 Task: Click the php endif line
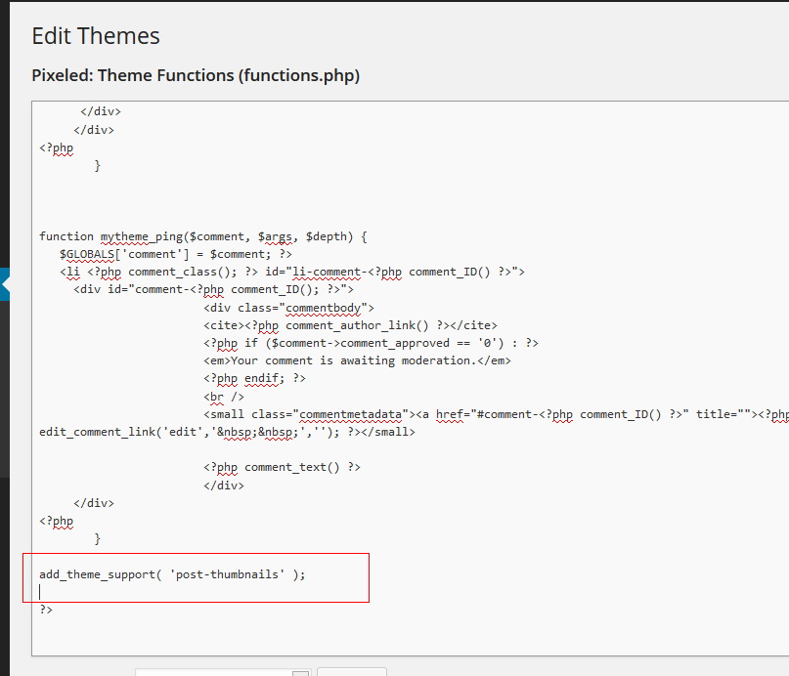(254, 378)
